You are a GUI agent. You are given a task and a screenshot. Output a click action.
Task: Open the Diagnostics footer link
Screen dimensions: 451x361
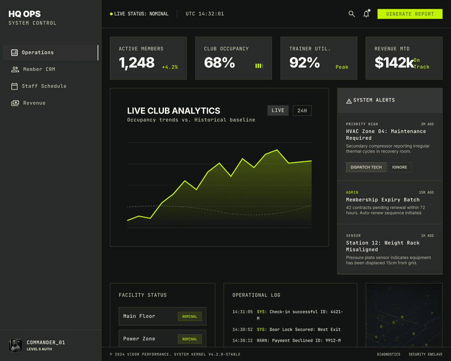(x=389, y=354)
